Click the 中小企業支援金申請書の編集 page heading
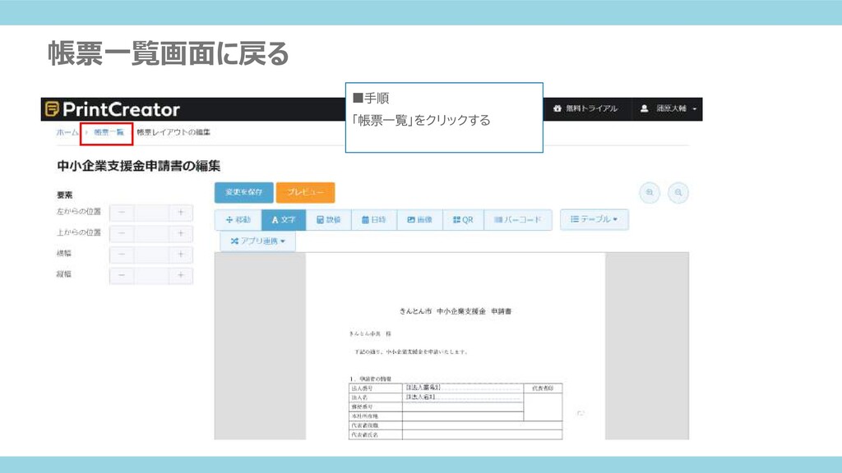The width and height of the screenshot is (842, 473). coord(138,166)
